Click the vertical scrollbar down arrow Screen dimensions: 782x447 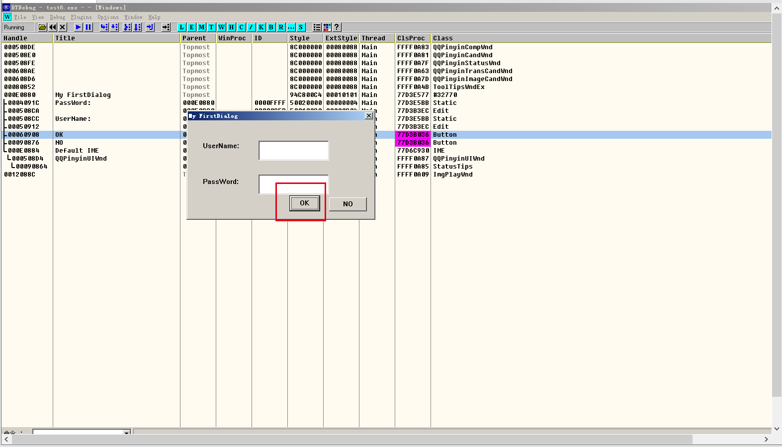[777, 429]
